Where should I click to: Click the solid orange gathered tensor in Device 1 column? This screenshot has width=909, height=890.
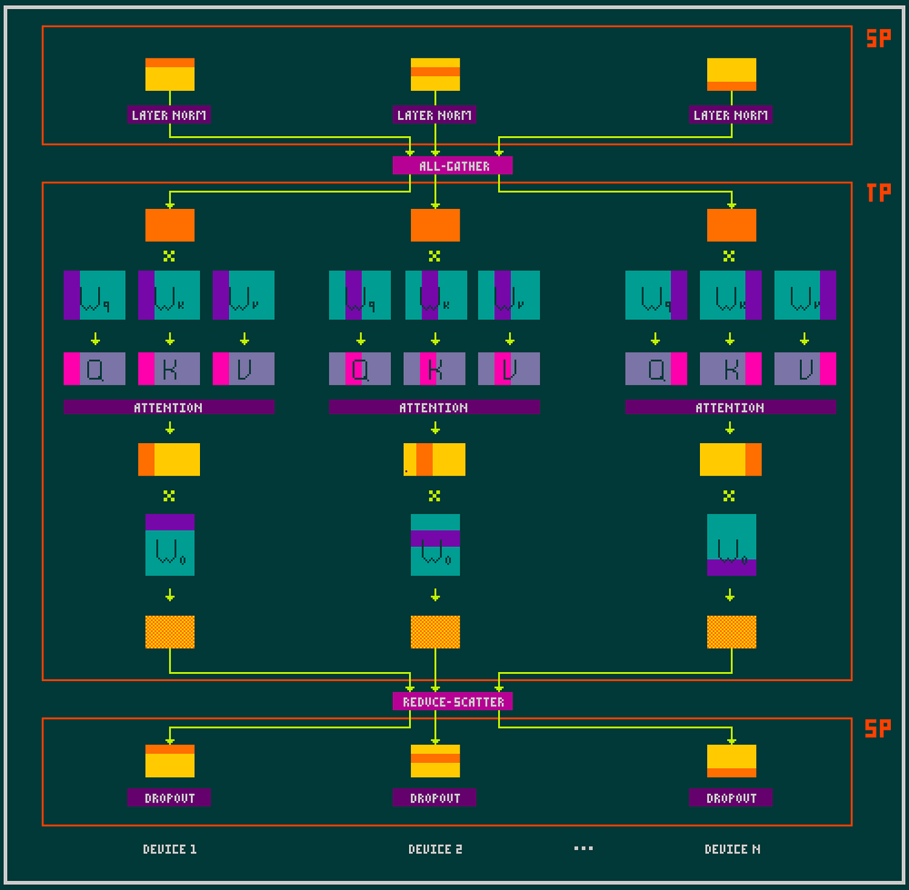(169, 225)
